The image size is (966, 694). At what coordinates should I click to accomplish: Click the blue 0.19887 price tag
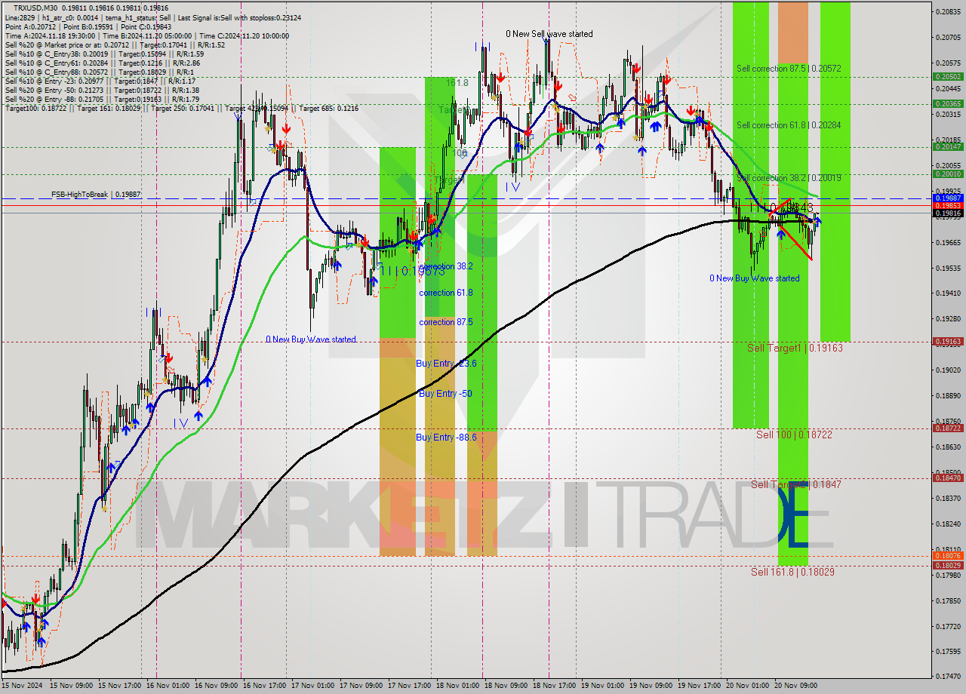point(948,198)
